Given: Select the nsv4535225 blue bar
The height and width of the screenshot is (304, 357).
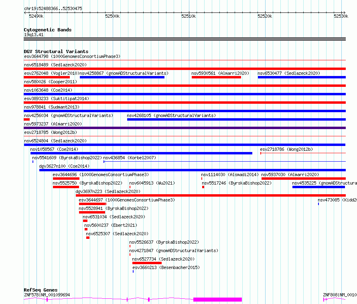Looking at the screenshot, I should pyautogui.click(x=318, y=187).
